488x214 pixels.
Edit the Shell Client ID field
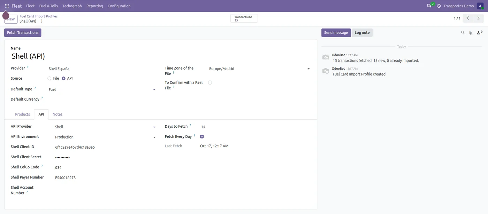105,147
